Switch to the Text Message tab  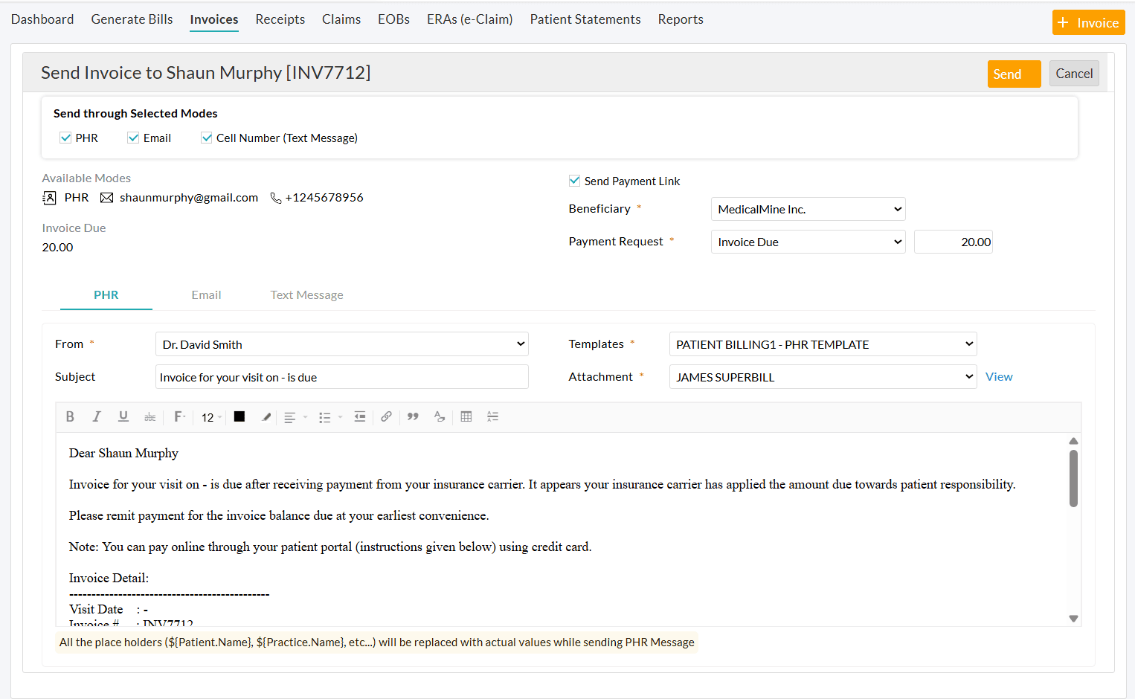(x=306, y=294)
